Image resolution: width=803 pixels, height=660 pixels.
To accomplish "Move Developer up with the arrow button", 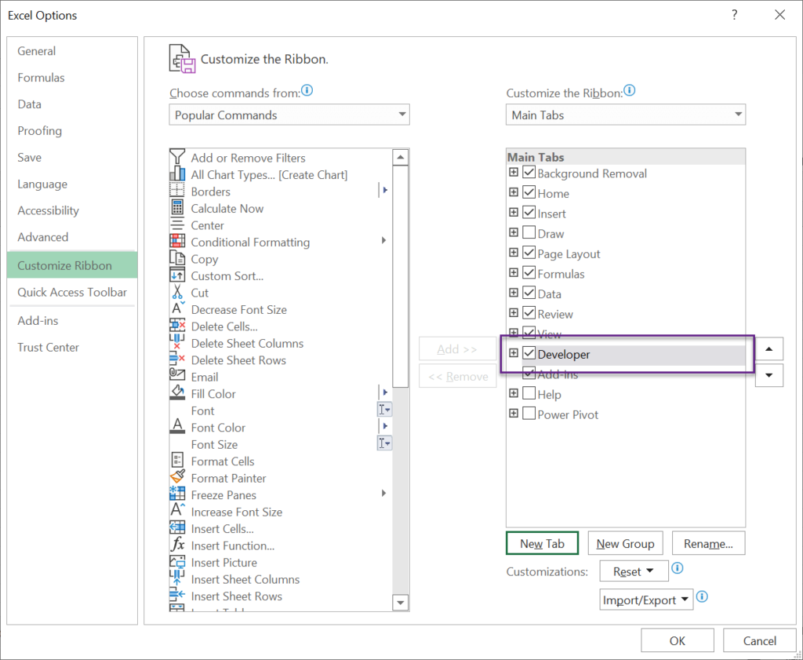I will pyautogui.click(x=769, y=348).
